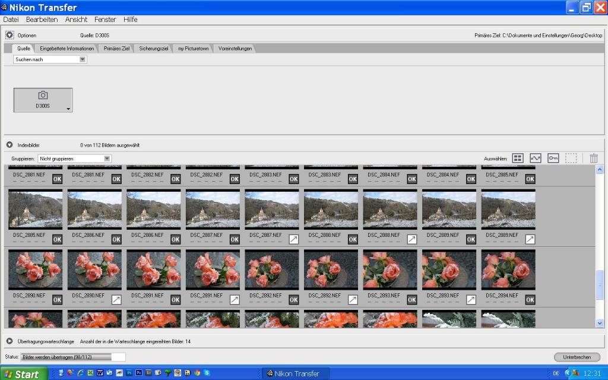Open the Ansicht menu

[x=76, y=20]
